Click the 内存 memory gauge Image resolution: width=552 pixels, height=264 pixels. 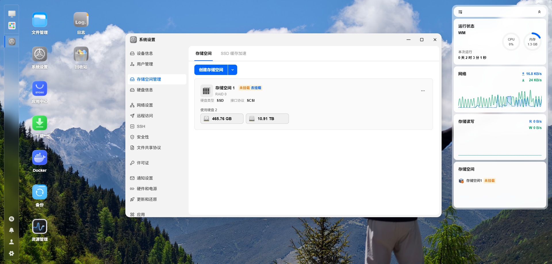(532, 42)
